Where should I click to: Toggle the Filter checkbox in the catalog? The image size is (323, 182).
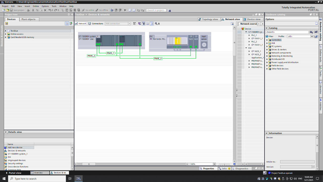(267, 36)
